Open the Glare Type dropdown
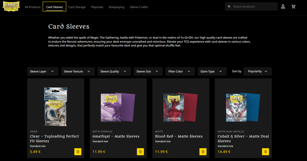The image size is (307, 161). [212, 71]
